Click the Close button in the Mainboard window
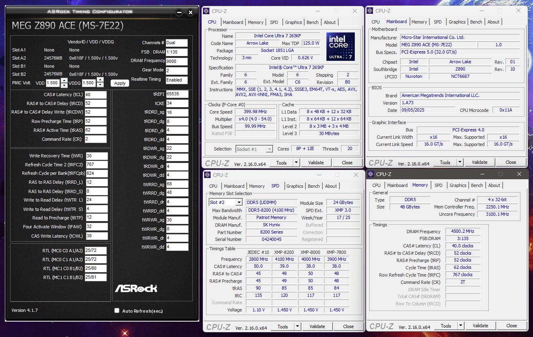This screenshot has width=533, height=337. pyautogui.click(x=511, y=162)
